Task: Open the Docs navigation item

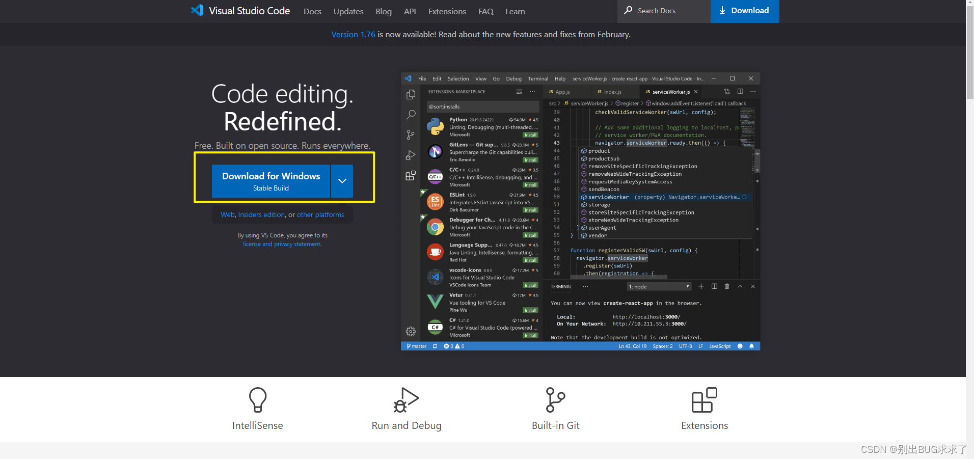Action: [312, 11]
